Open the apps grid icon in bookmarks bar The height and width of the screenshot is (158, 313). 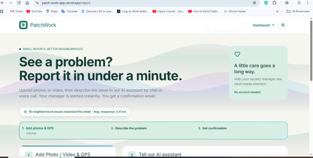[2, 11]
